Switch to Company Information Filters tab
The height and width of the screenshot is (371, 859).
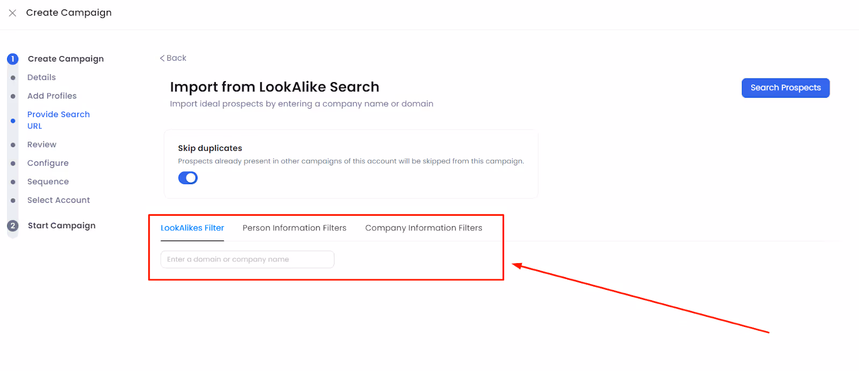tap(424, 228)
